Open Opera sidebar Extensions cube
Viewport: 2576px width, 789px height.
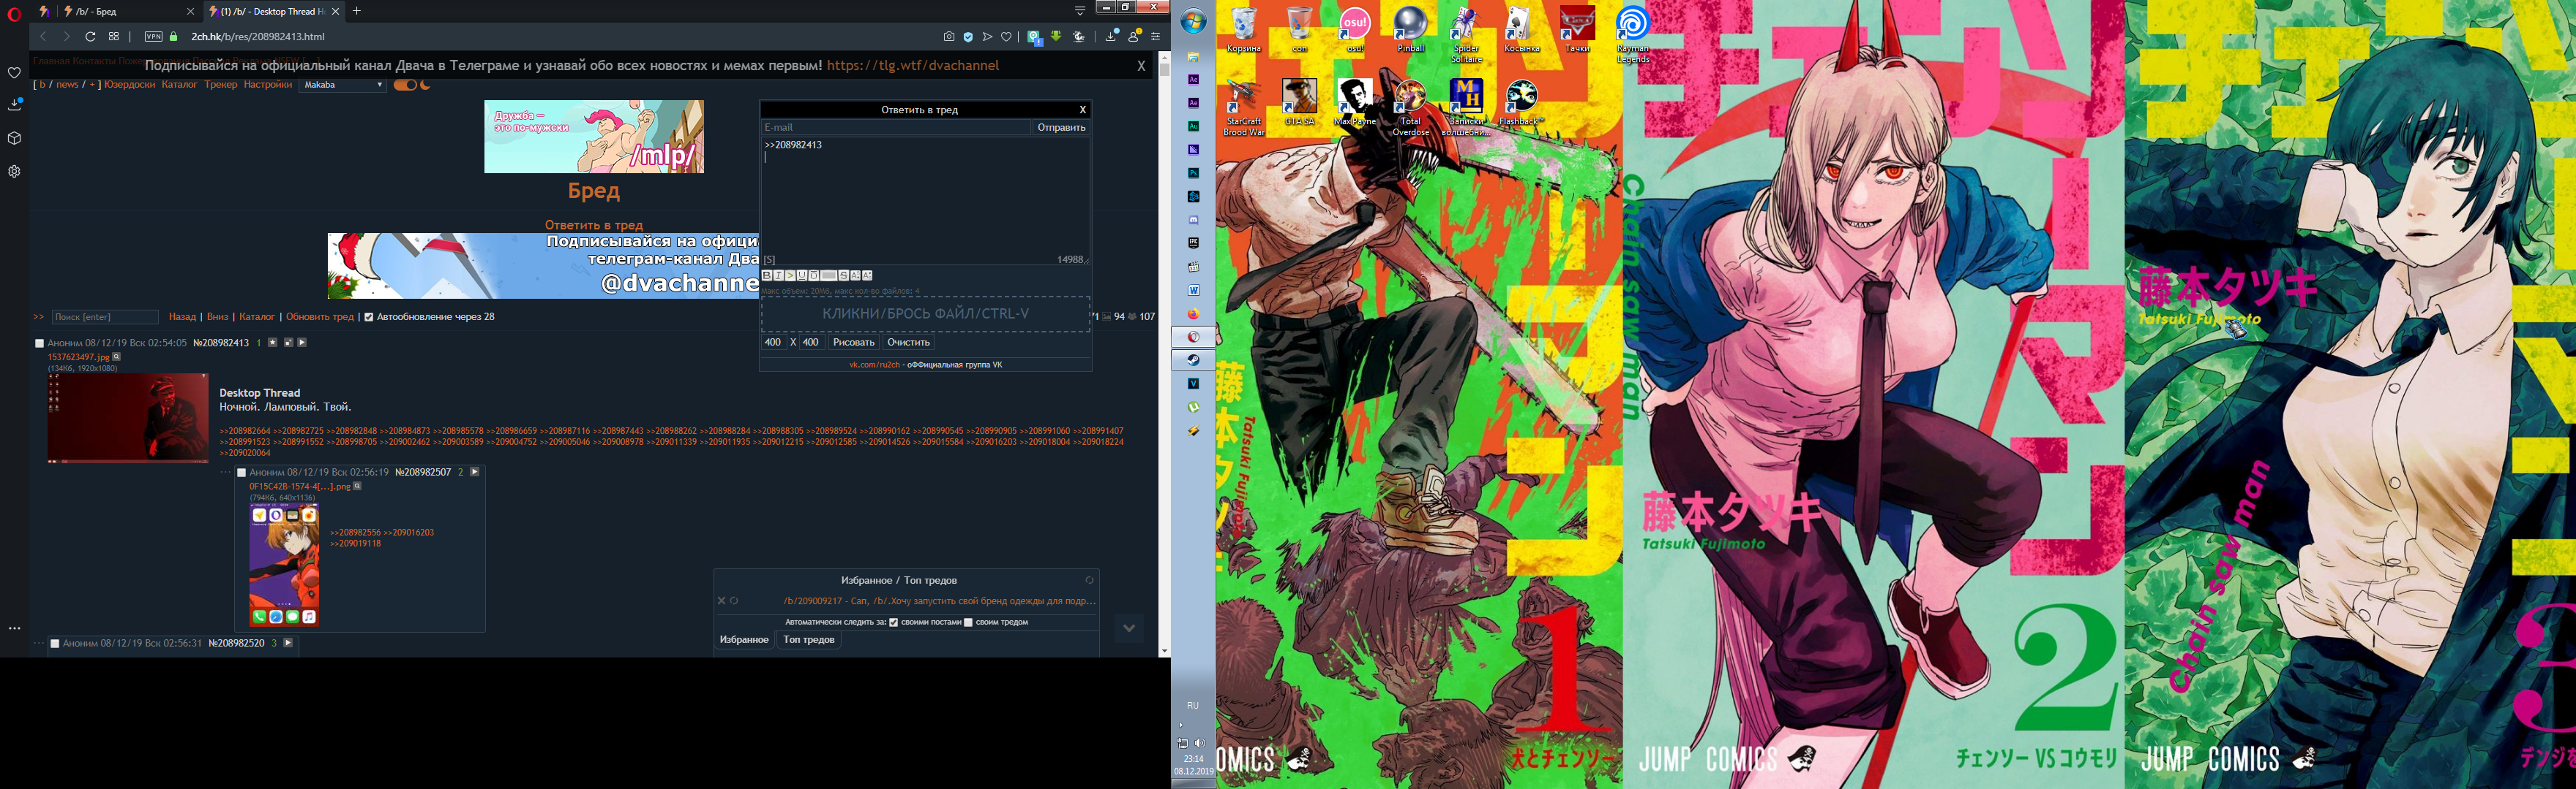pos(14,138)
